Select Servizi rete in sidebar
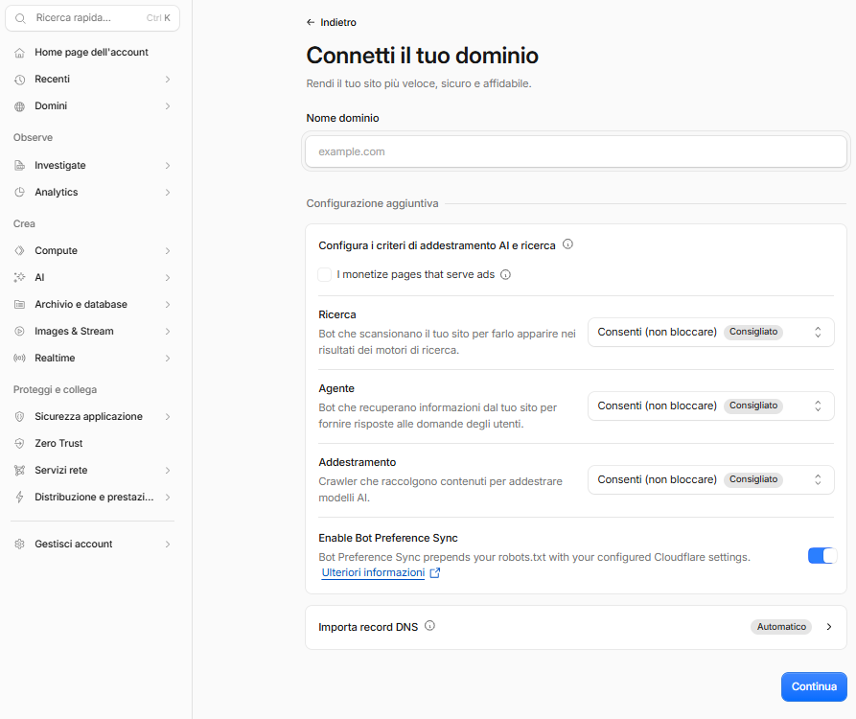 [x=92, y=470]
